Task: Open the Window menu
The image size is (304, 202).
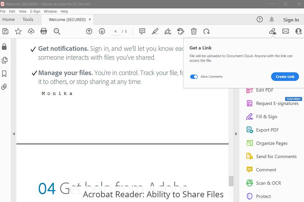Action: 50,11
